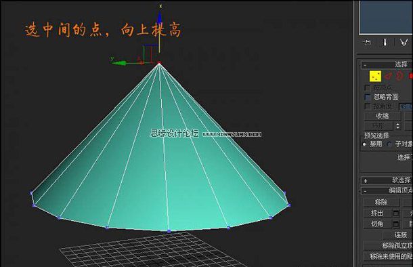
Task: Expand the 软选择 rollout
Action: [387, 180]
